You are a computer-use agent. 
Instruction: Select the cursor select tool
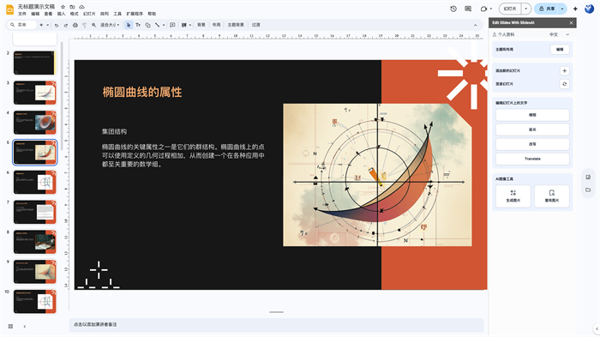(x=129, y=25)
